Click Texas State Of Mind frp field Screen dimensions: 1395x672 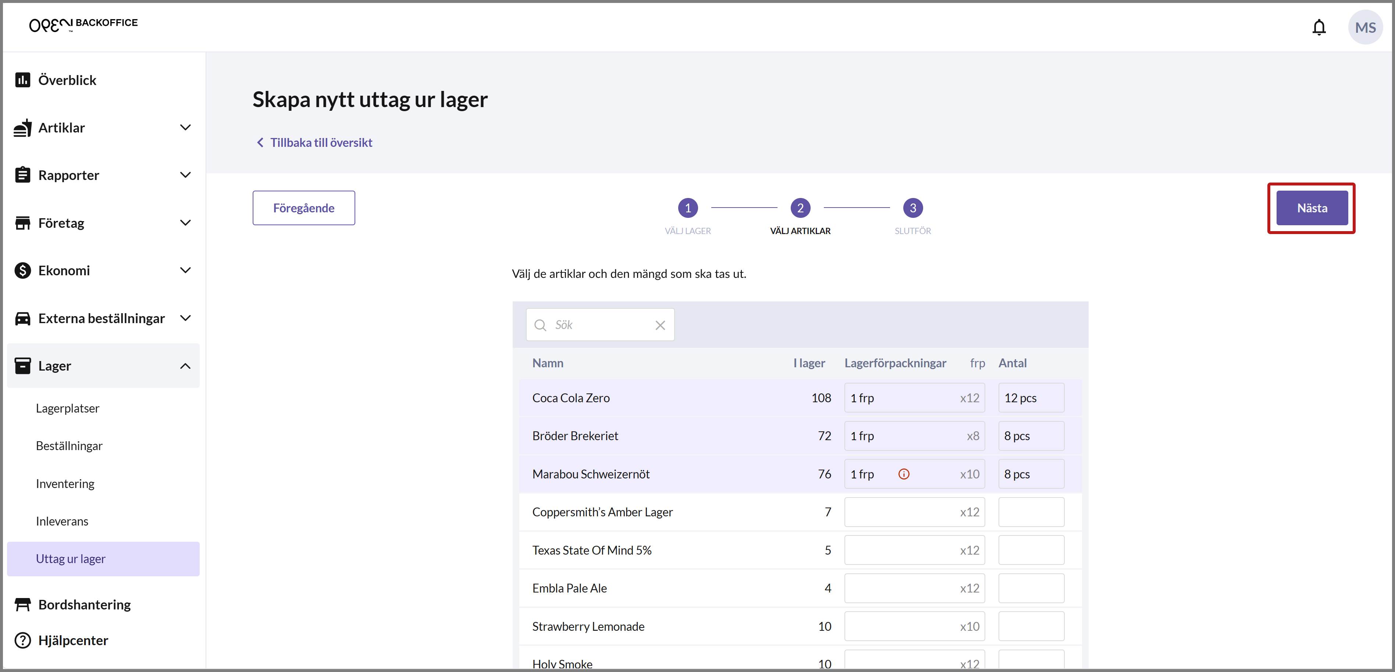pyautogui.click(x=914, y=551)
